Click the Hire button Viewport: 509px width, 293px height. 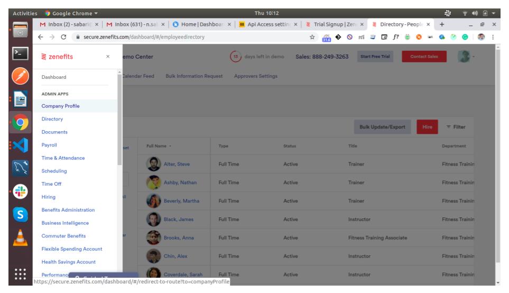[427, 127]
